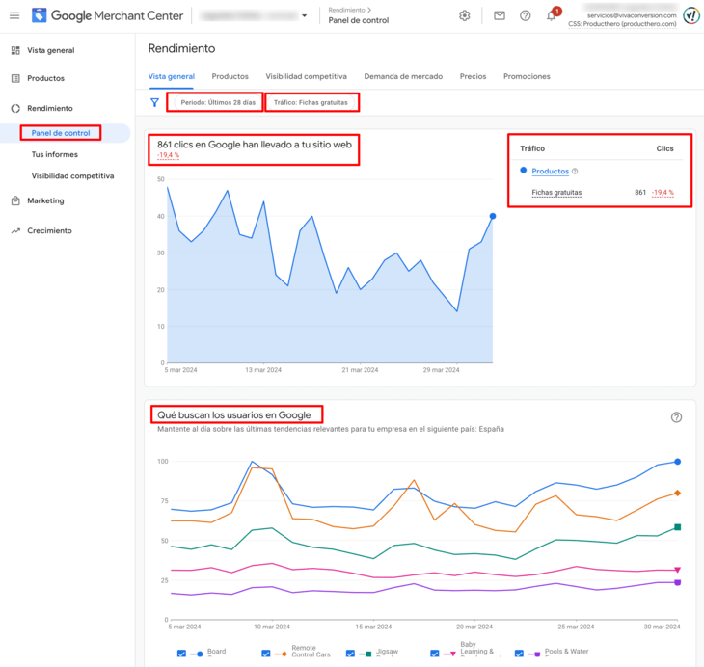
Task: Click the Google Merchant Center logo
Action: point(107,15)
